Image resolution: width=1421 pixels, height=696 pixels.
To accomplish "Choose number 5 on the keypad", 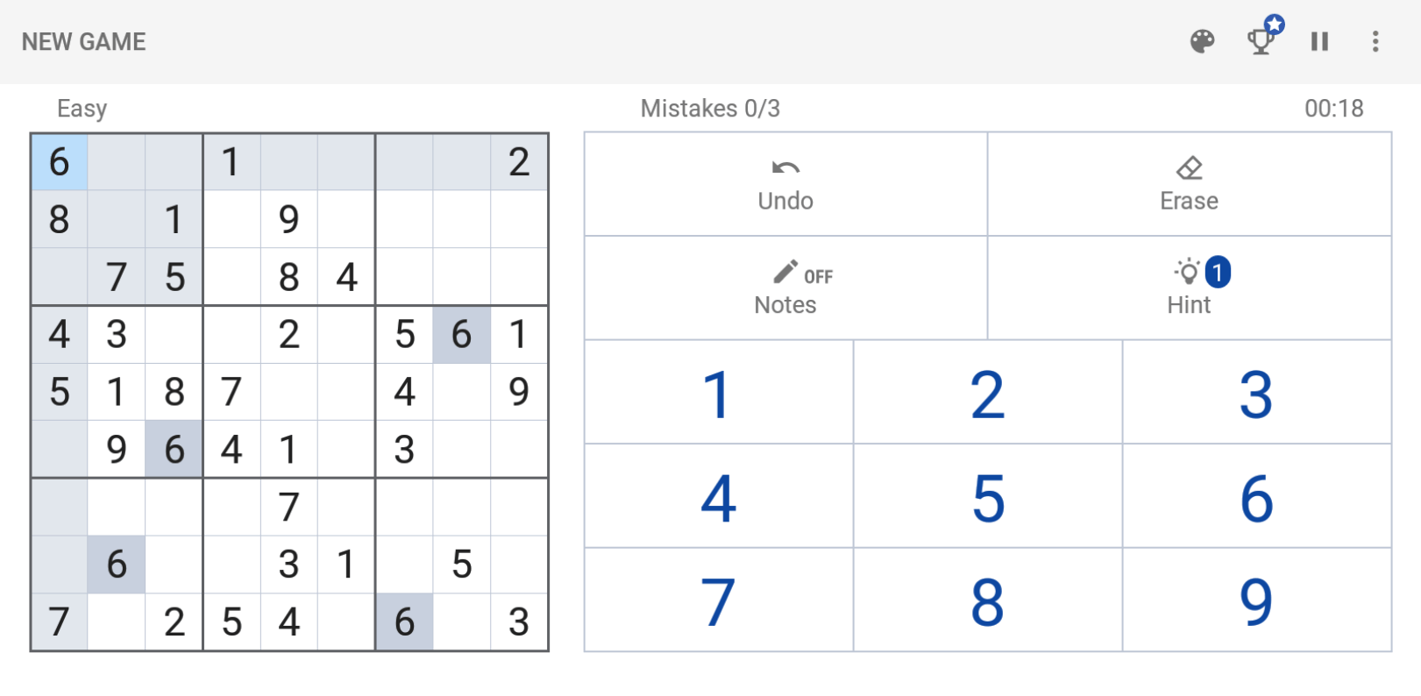I will (x=988, y=496).
